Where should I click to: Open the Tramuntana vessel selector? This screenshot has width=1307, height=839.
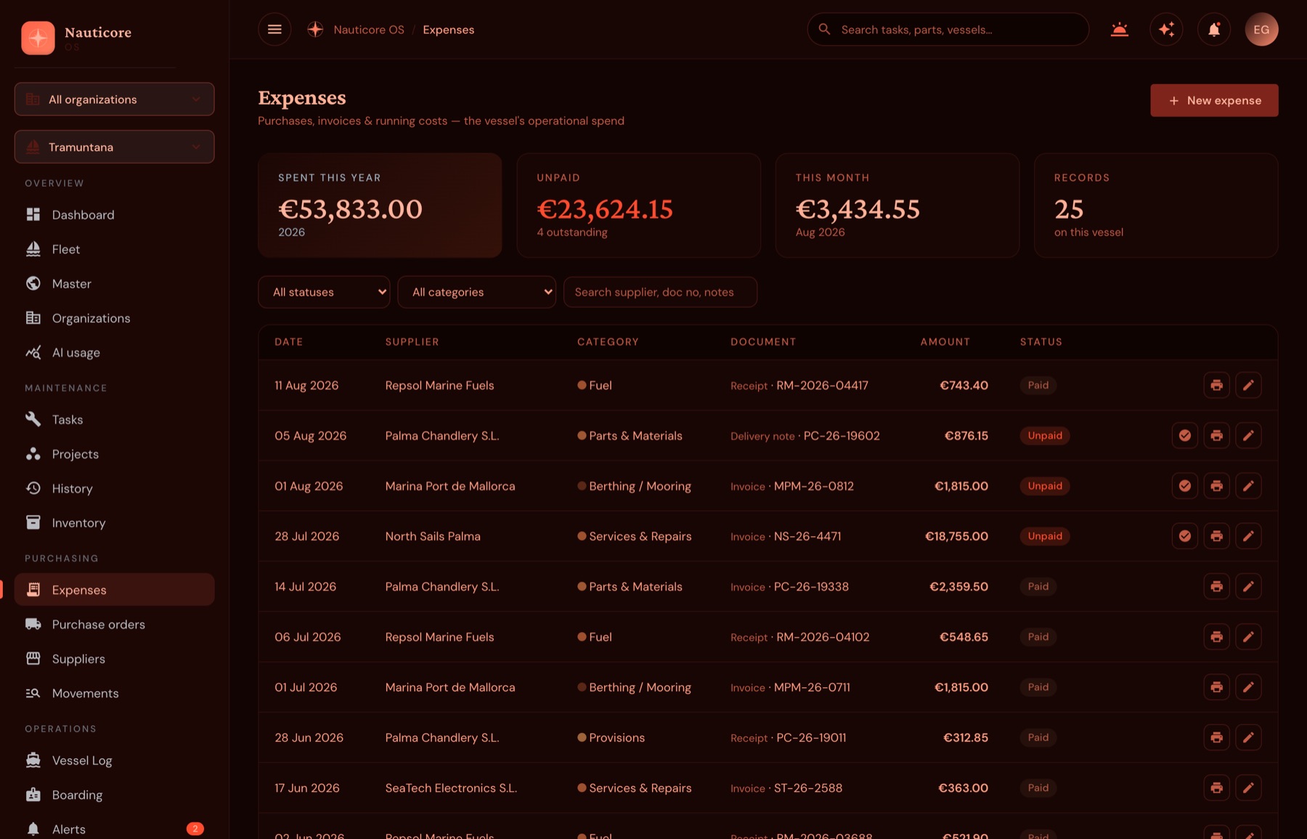coord(114,147)
